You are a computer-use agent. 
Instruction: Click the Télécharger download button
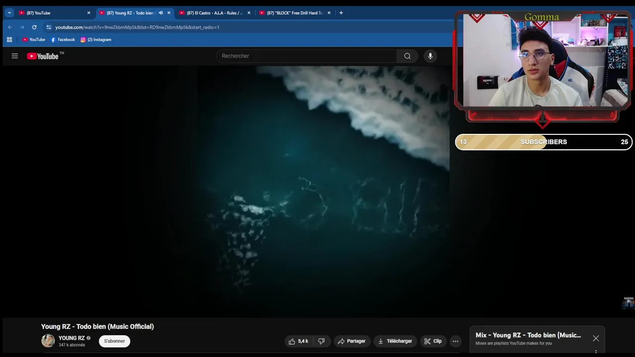pos(395,341)
